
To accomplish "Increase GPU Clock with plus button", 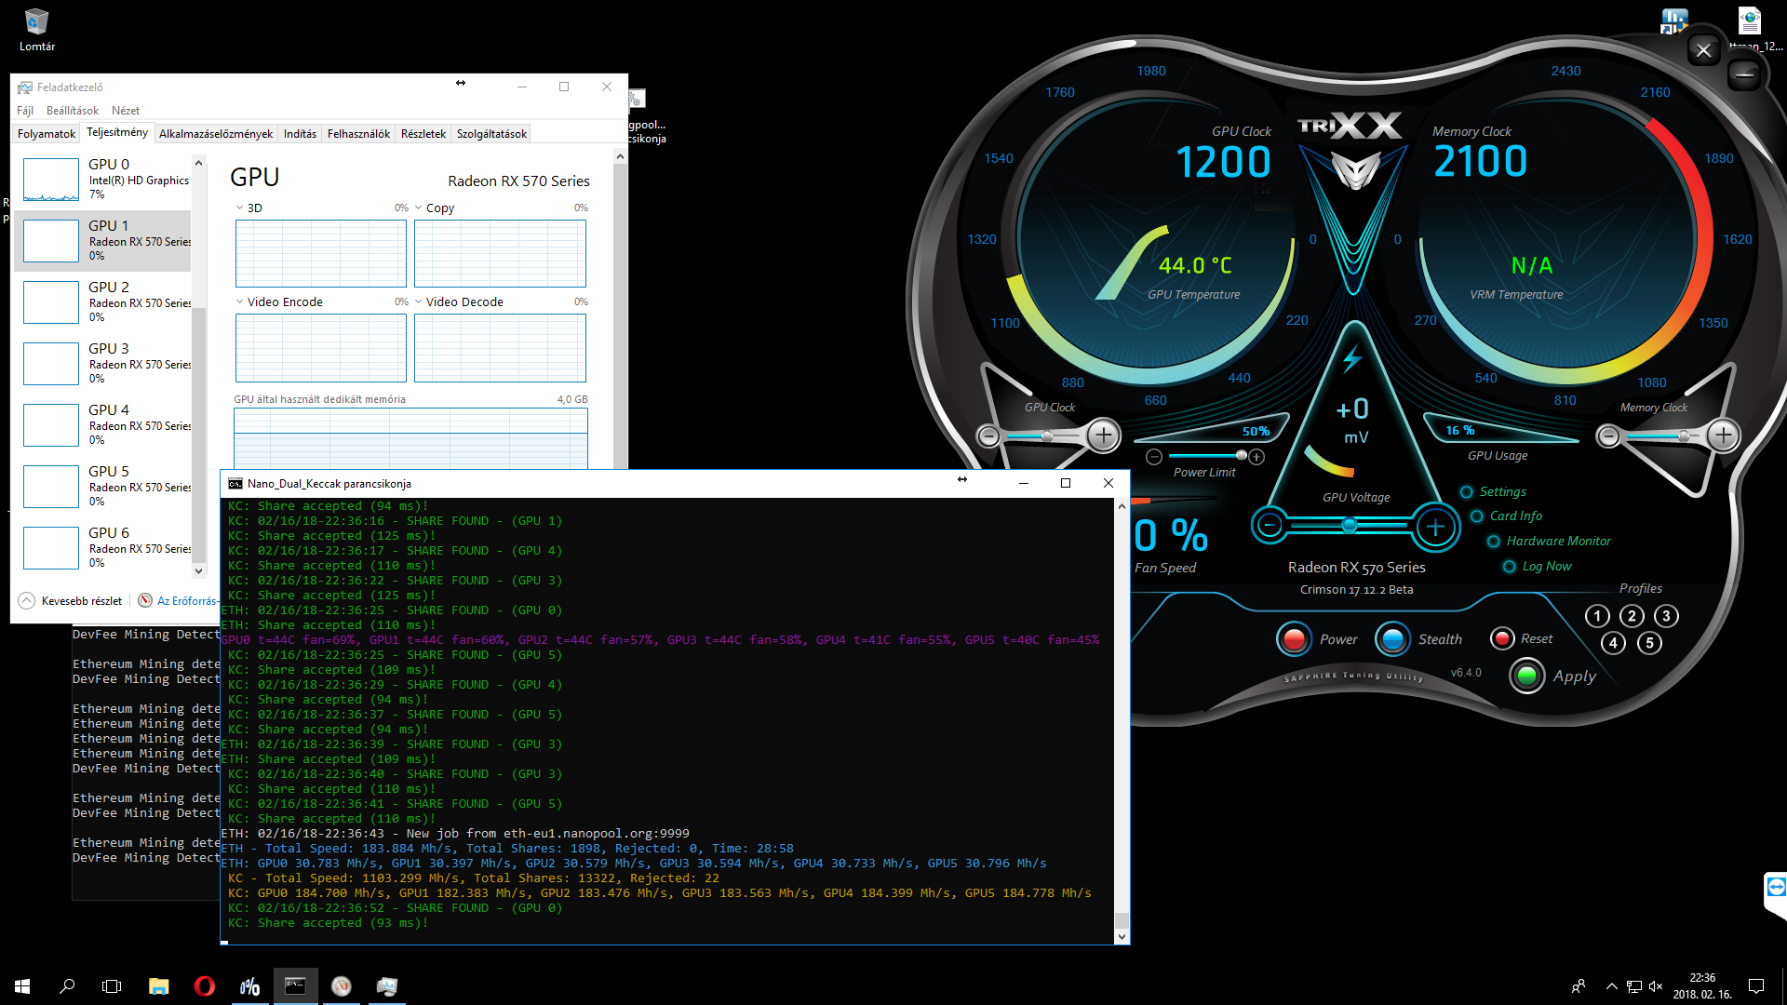I will (1104, 435).
